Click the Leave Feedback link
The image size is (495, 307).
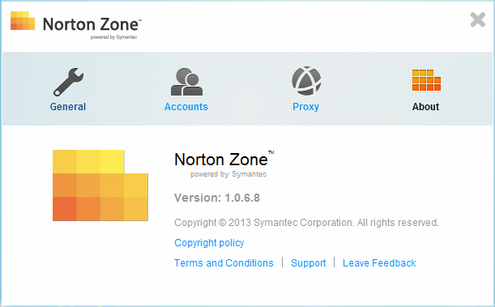[x=379, y=262]
